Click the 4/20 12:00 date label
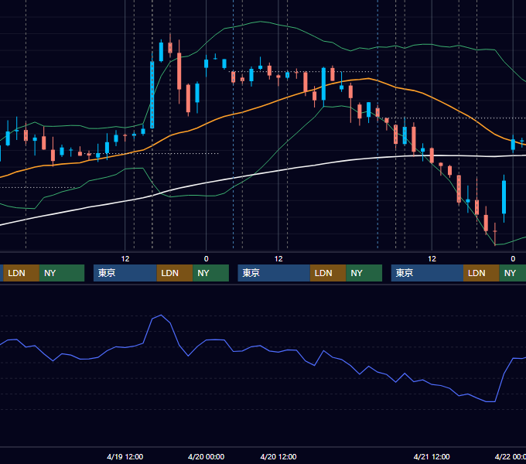Image resolution: width=526 pixels, height=464 pixels. point(278,456)
